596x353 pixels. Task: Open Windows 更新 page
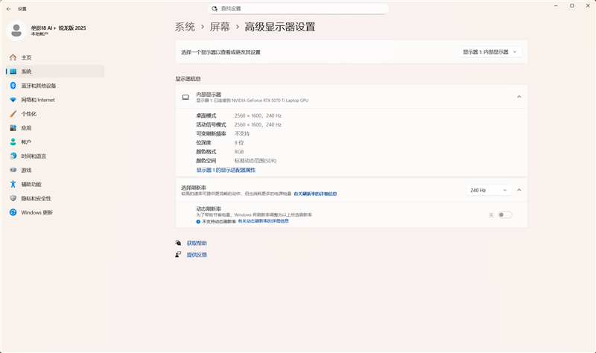[x=37, y=212]
